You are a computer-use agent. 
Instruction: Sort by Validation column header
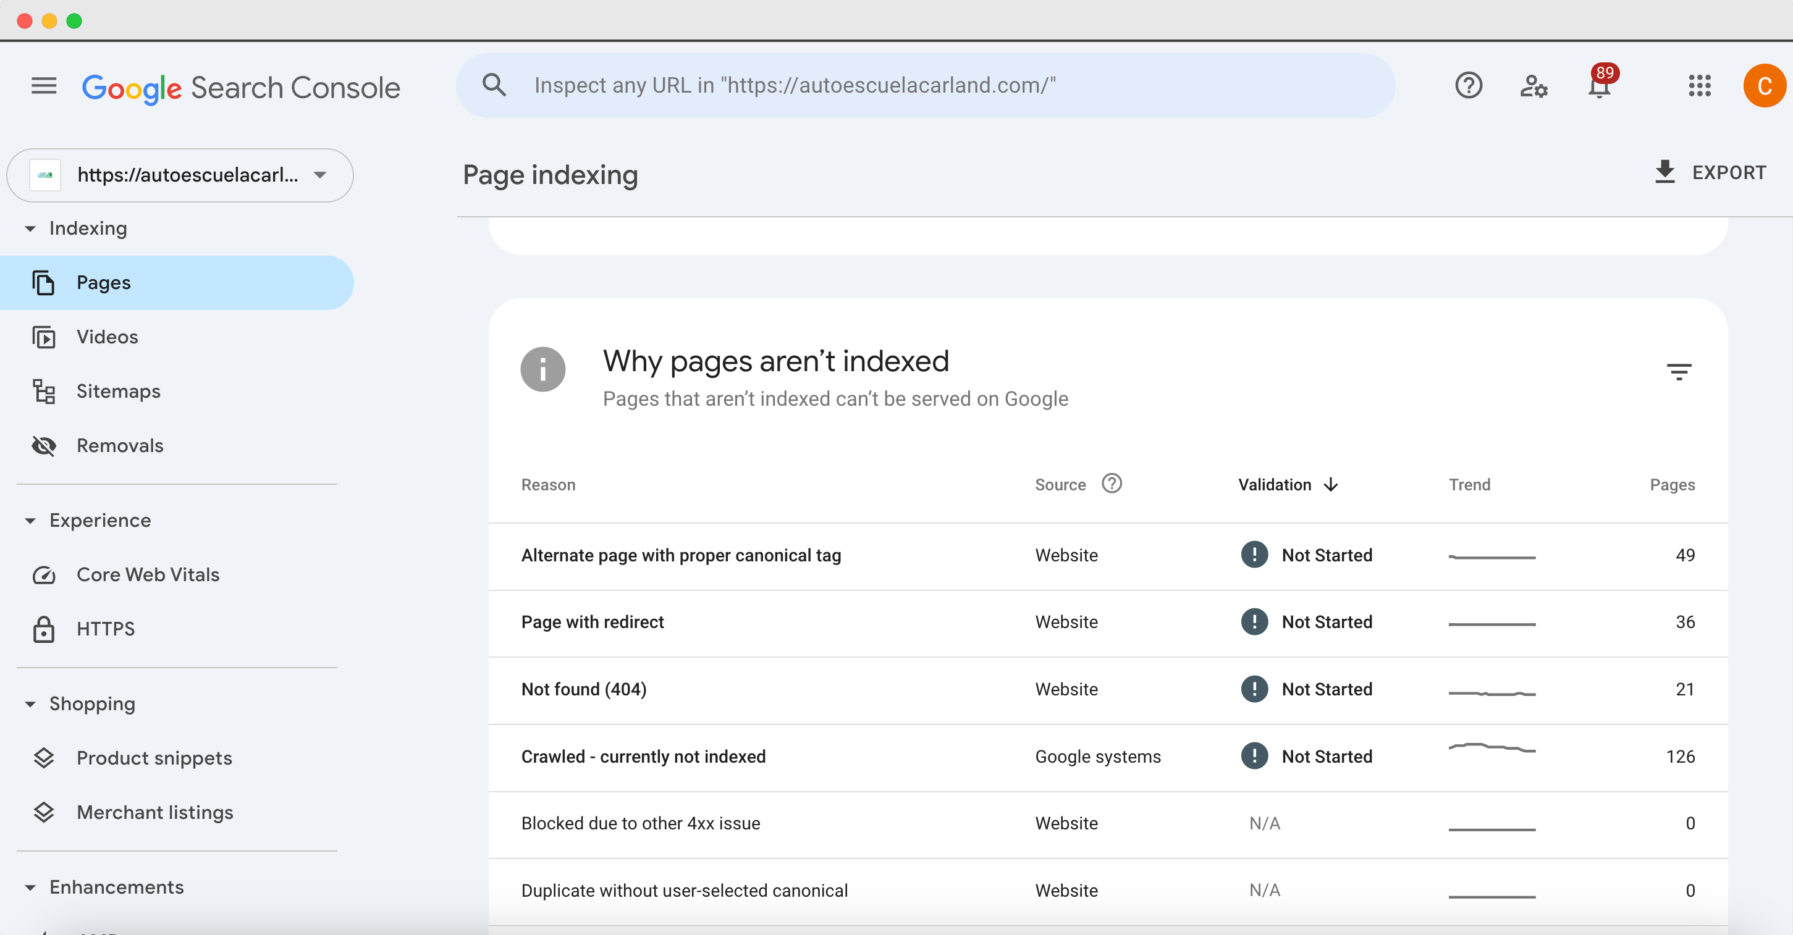pyautogui.click(x=1274, y=484)
